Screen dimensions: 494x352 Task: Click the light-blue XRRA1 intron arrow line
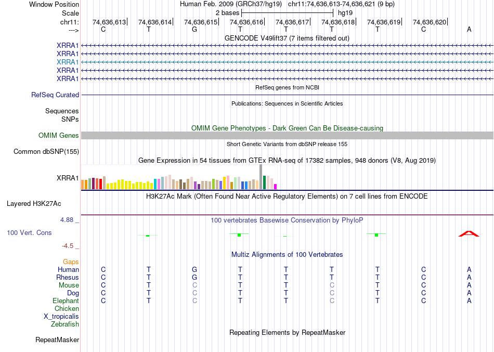coord(288,62)
